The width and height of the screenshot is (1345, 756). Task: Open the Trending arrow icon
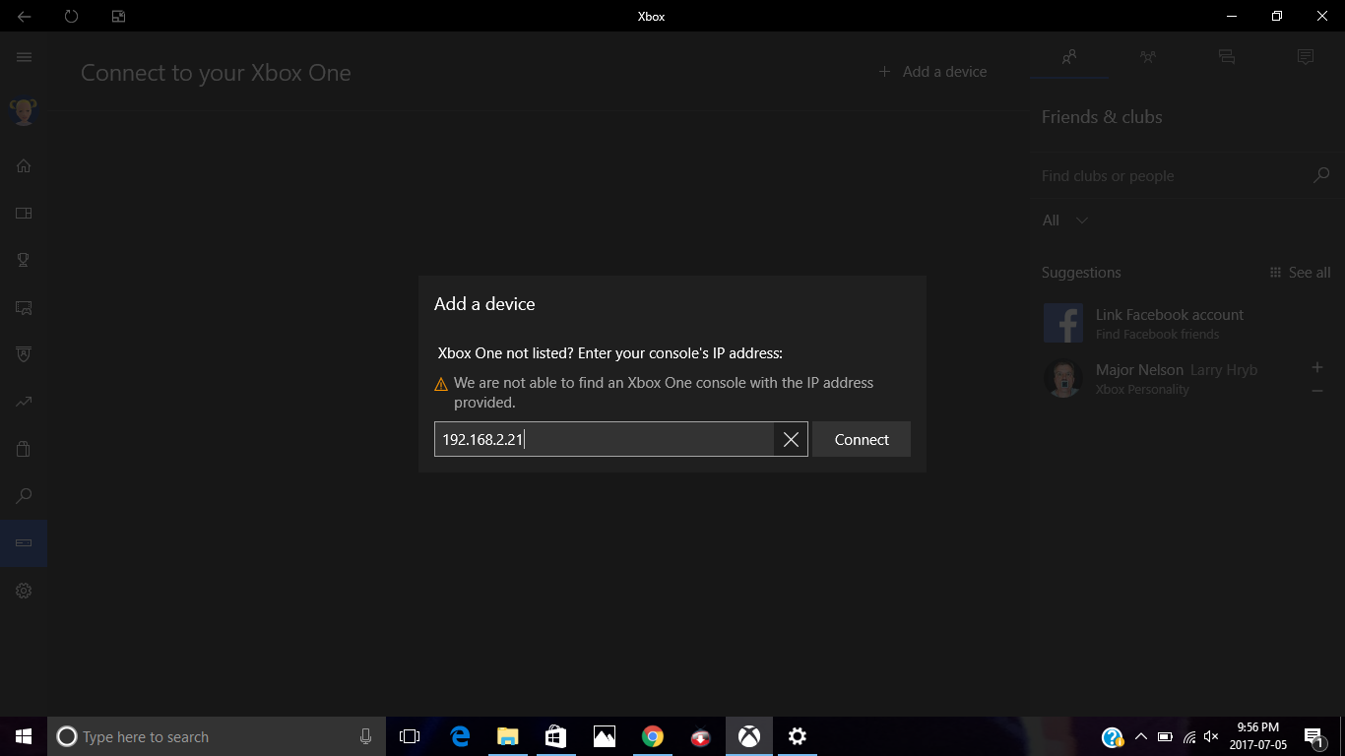[x=24, y=402]
